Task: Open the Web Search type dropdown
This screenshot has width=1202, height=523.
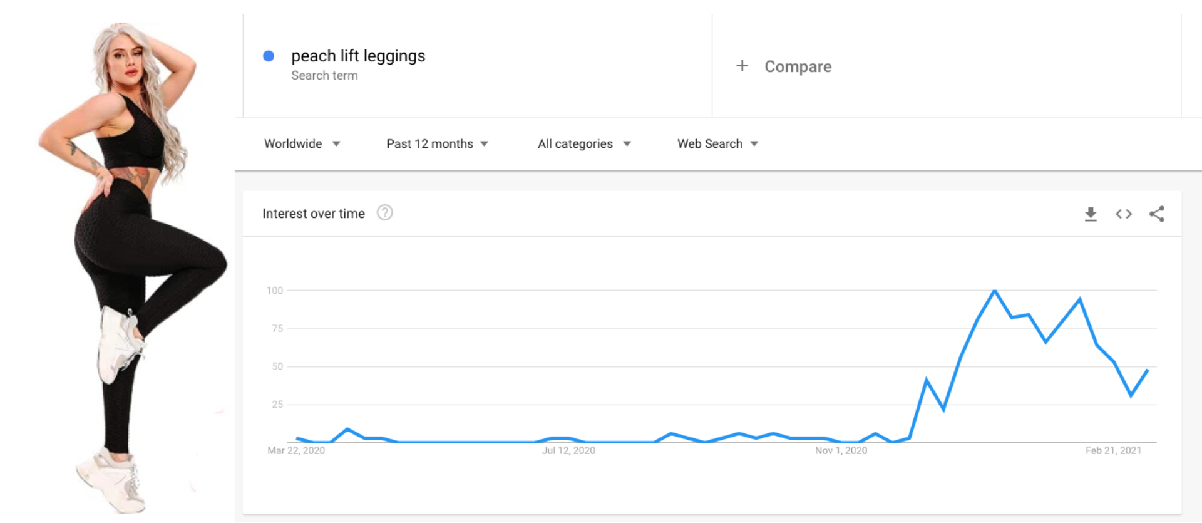Action: pyautogui.click(x=717, y=144)
